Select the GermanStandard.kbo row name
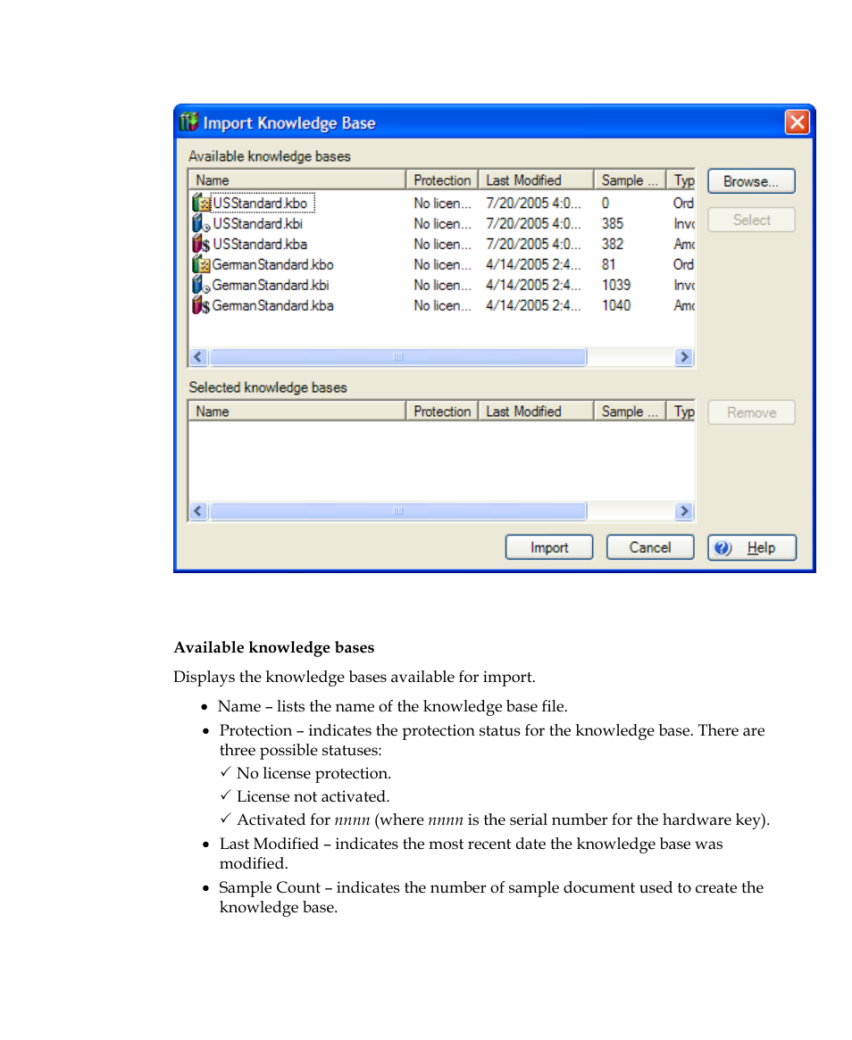Viewport: 852px width, 1040px height. point(272,264)
